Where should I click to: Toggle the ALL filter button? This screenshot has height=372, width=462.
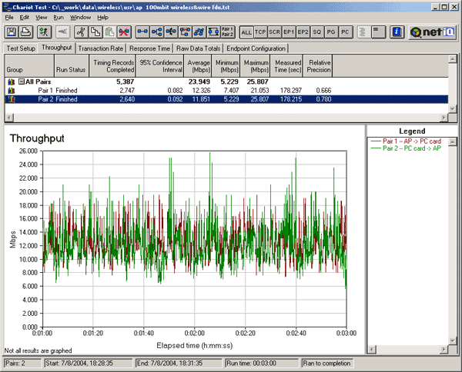click(x=246, y=32)
